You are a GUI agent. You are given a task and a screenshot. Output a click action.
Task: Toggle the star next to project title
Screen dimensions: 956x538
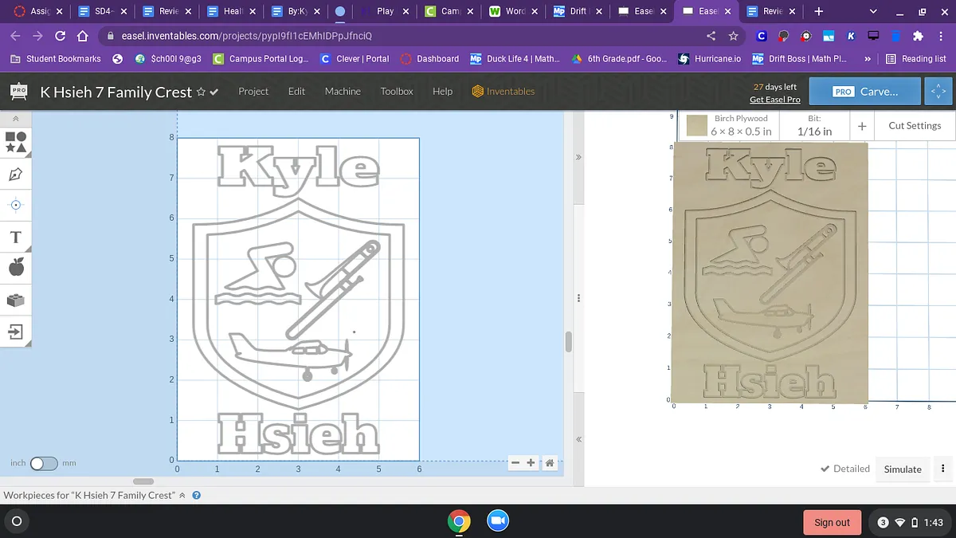click(x=201, y=92)
